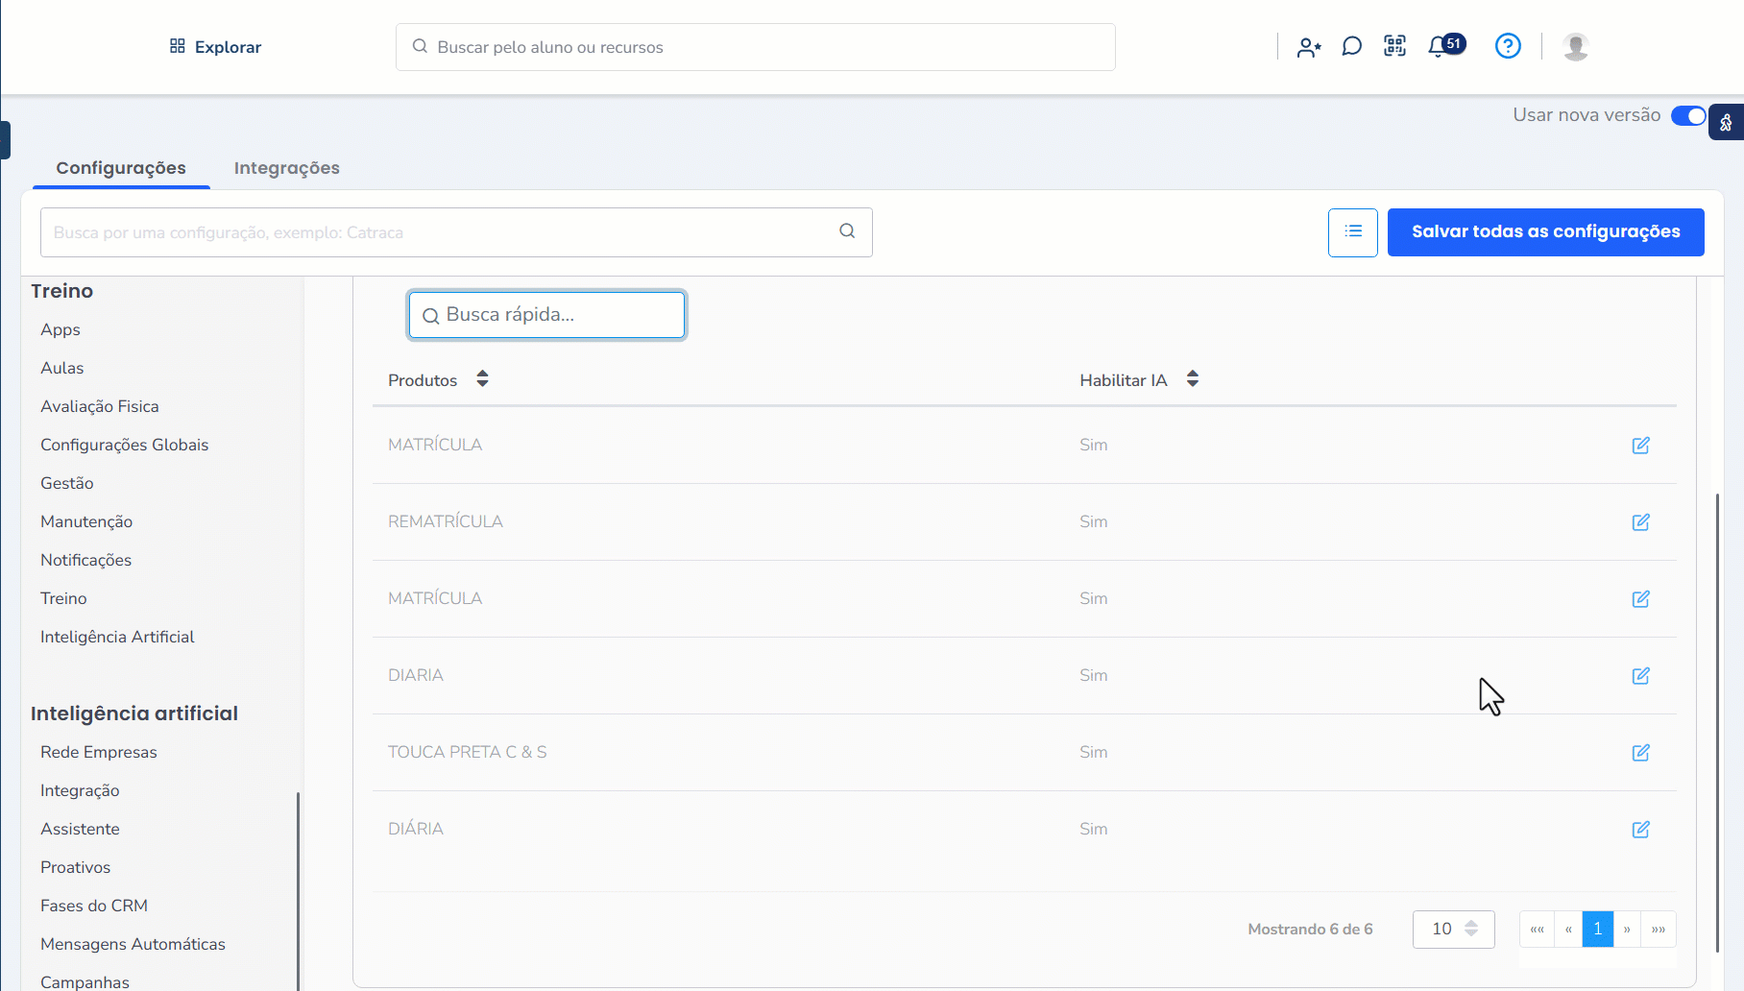Open Mensagens Automáticas in the sidebar

[133, 944]
